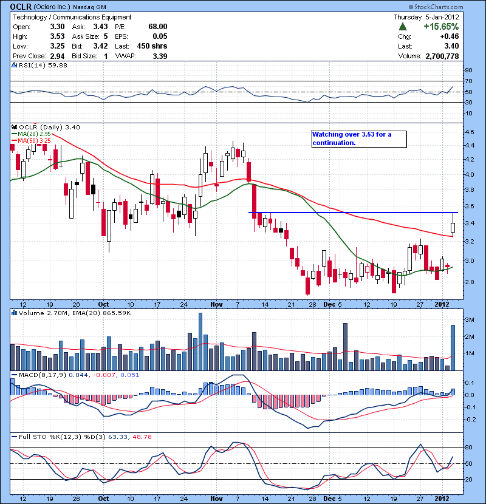The width and height of the screenshot is (486, 504).
Task: Click the EPS 0.05 value
Action: tap(160, 36)
